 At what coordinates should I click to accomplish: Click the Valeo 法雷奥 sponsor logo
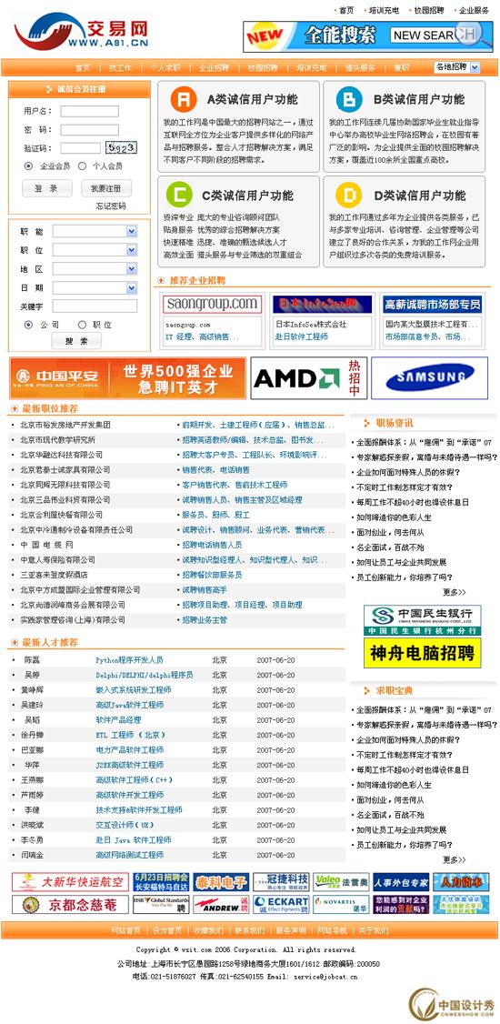[341, 881]
